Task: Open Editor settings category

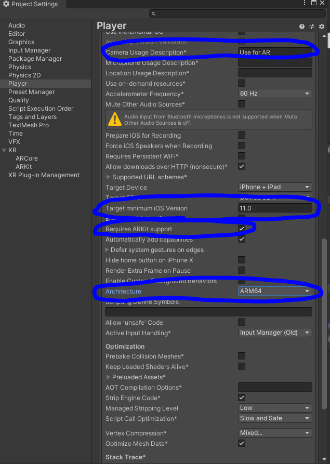Action: pos(17,34)
